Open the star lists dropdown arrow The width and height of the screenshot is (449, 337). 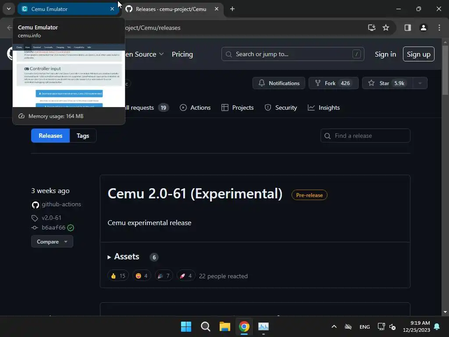pyautogui.click(x=420, y=83)
